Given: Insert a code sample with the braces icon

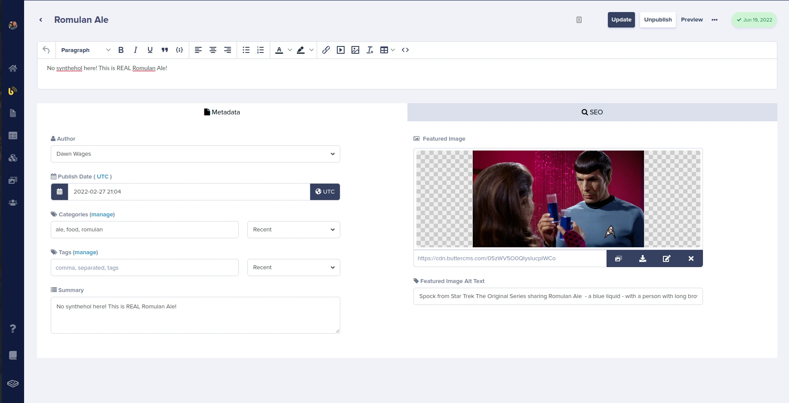Looking at the screenshot, I should point(179,50).
